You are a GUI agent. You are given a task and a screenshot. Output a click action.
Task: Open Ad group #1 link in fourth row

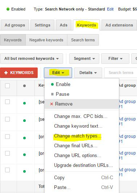(x=128, y=156)
